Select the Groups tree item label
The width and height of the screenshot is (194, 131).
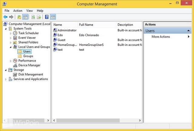28,56
